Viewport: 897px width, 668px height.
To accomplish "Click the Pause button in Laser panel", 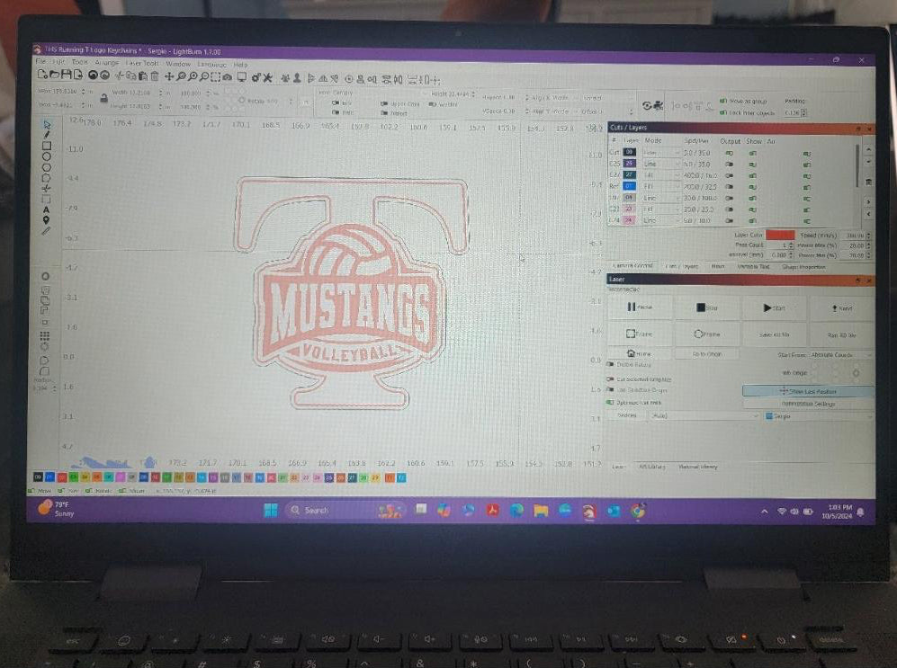I will pos(640,307).
